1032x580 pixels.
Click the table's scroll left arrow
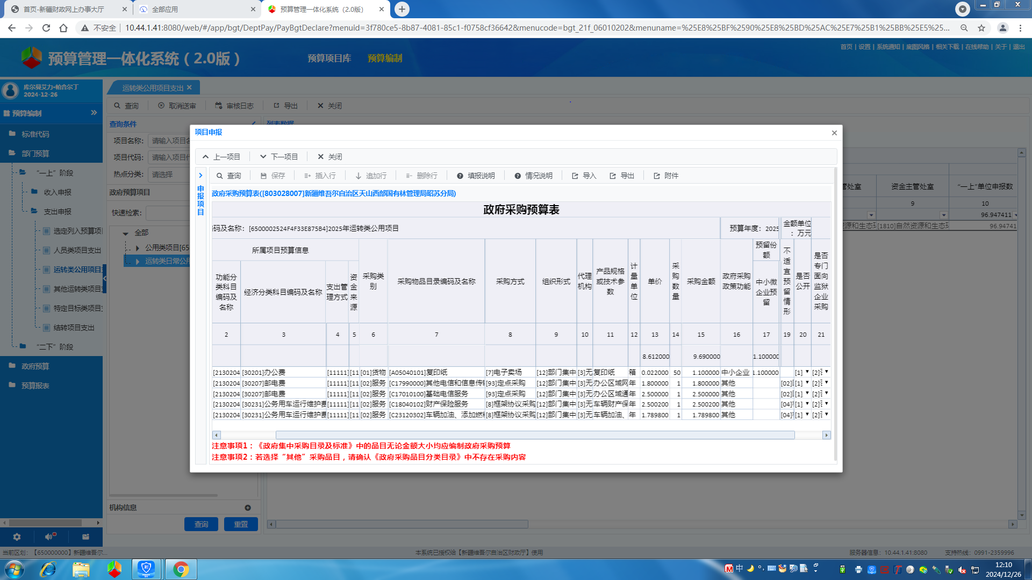pos(216,435)
